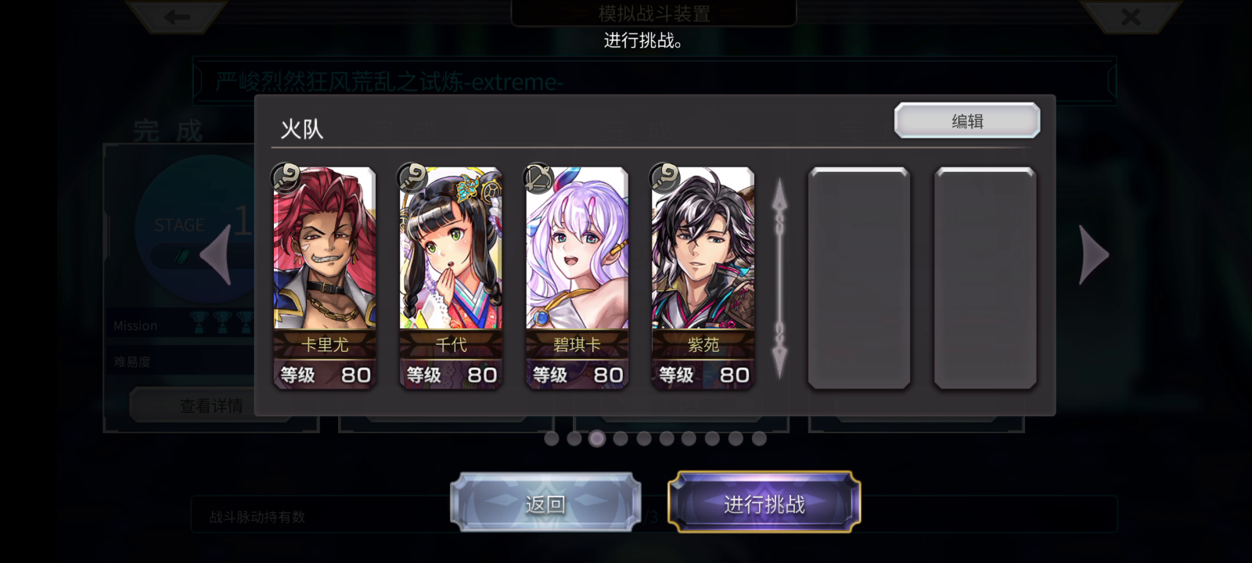
Task: Select the highlighted third team page dot
Action: (597, 439)
